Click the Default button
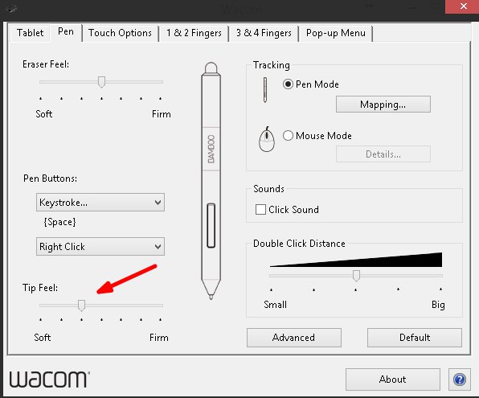Image resolution: width=479 pixels, height=398 pixels. 415,338
